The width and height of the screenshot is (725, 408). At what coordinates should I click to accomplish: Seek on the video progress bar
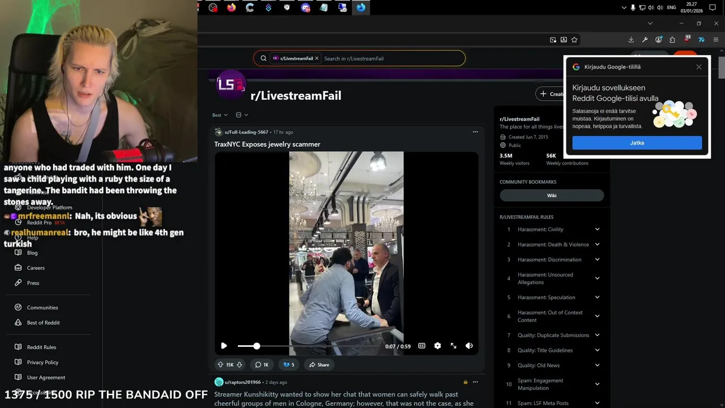tap(309, 346)
